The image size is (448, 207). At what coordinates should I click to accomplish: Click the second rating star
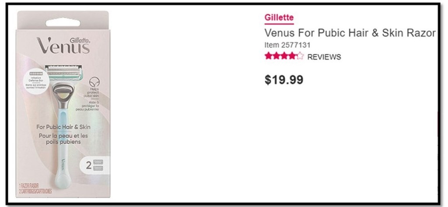pyautogui.click(x=276, y=56)
